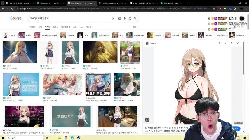Close the image preview panel

pyautogui.click(x=238, y=43)
